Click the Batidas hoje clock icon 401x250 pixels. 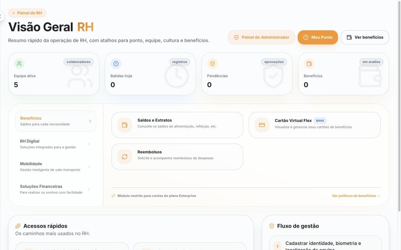[x=116, y=64]
